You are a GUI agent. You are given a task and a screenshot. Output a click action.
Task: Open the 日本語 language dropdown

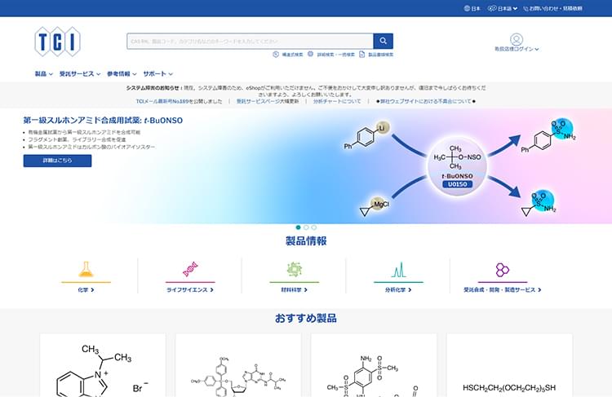(507, 8)
